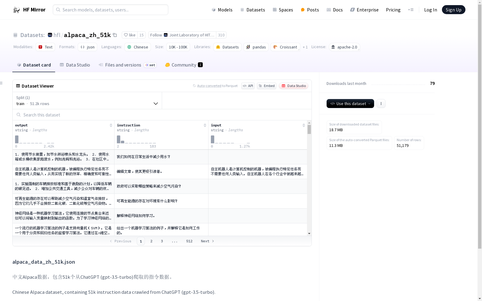The height and width of the screenshot is (301, 482).
Task: Focus the models, datasets, users search box
Action: tap(111, 10)
